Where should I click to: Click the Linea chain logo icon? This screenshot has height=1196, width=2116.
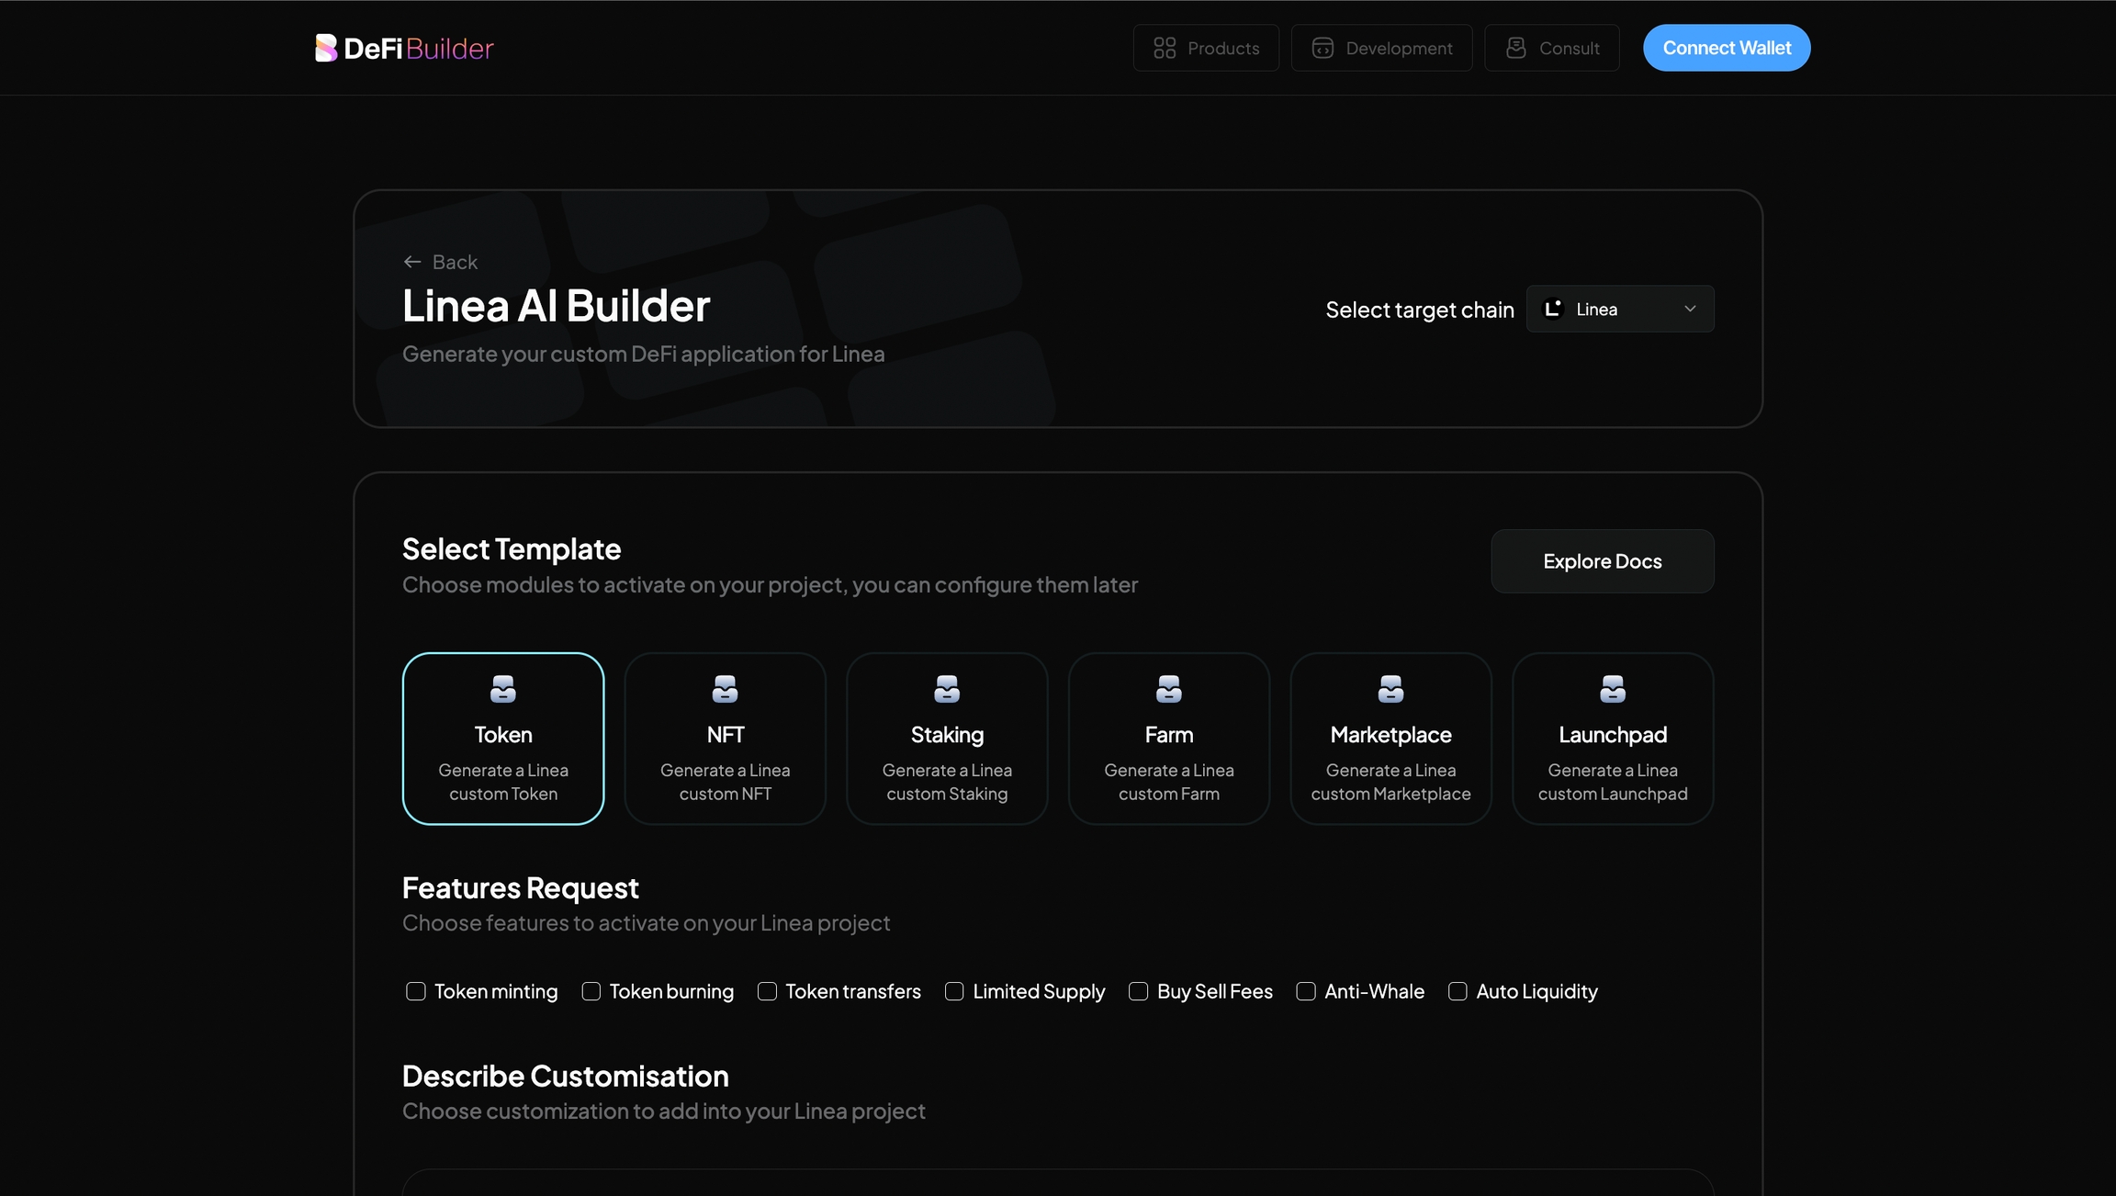pyautogui.click(x=1552, y=309)
